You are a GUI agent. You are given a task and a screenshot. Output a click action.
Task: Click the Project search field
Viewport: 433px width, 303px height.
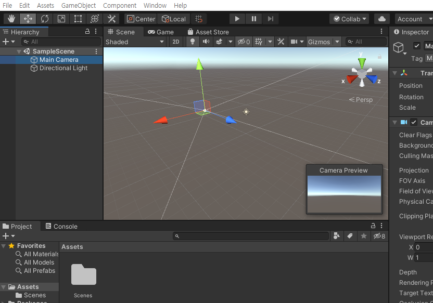(251, 236)
